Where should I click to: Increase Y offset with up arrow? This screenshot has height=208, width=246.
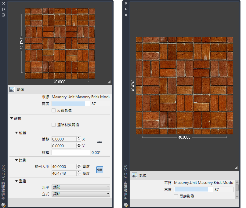[x=79, y=144]
